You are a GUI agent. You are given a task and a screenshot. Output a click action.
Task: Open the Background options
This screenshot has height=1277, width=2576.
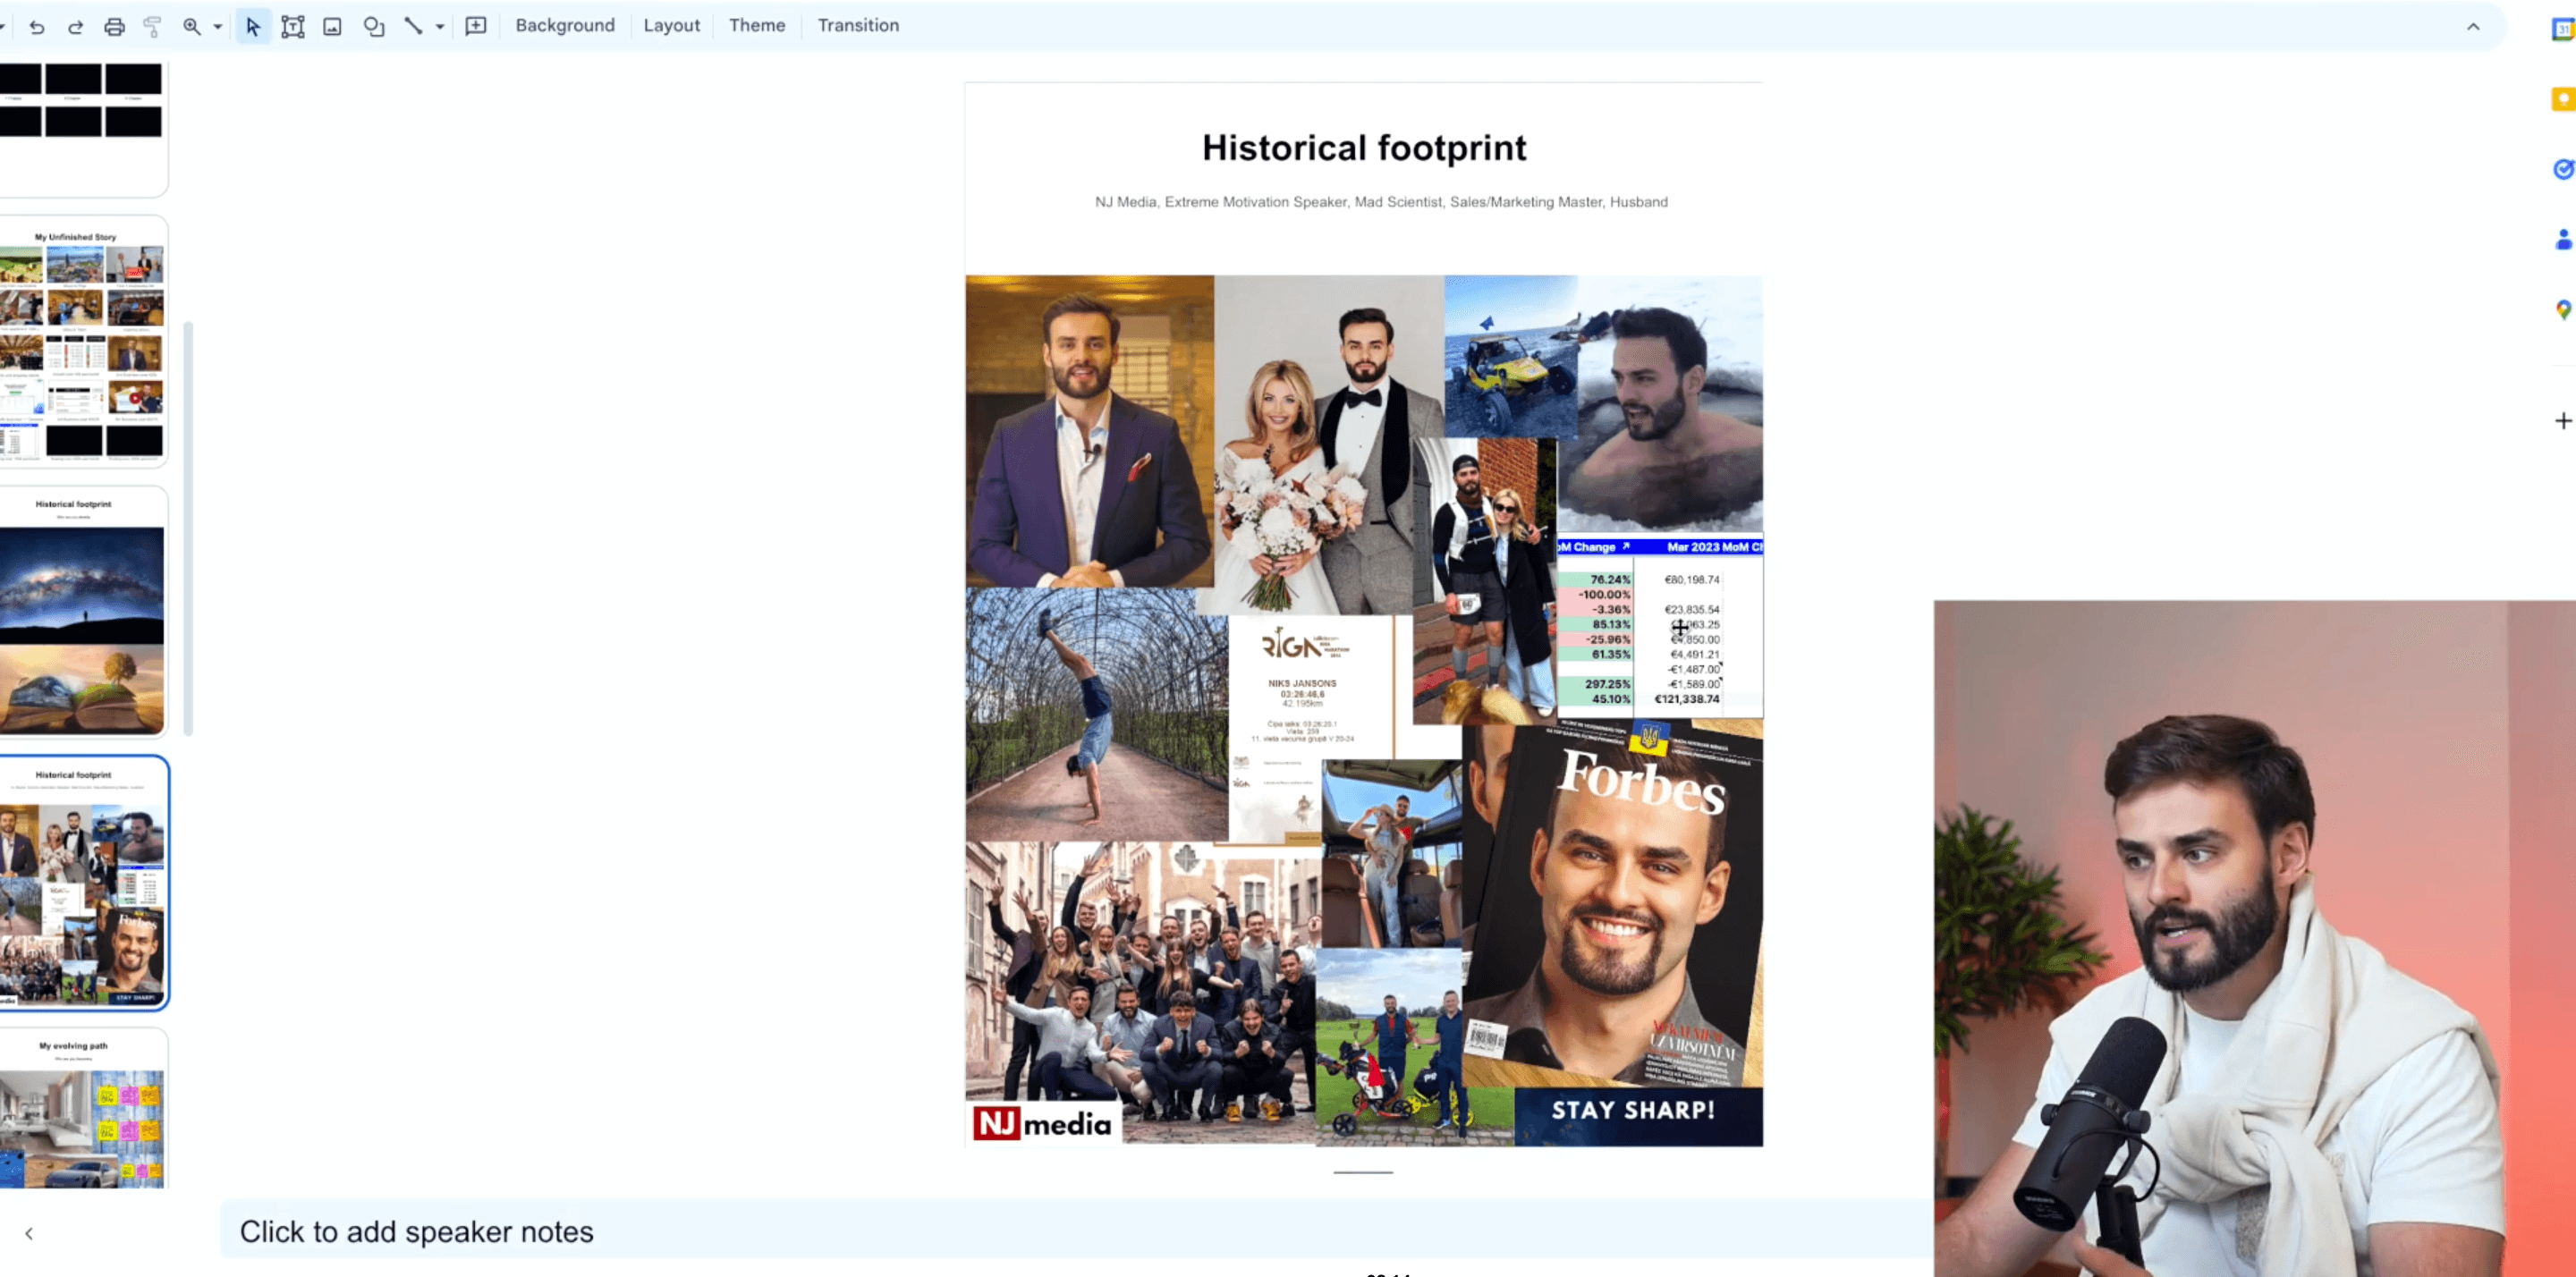click(565, 25)
